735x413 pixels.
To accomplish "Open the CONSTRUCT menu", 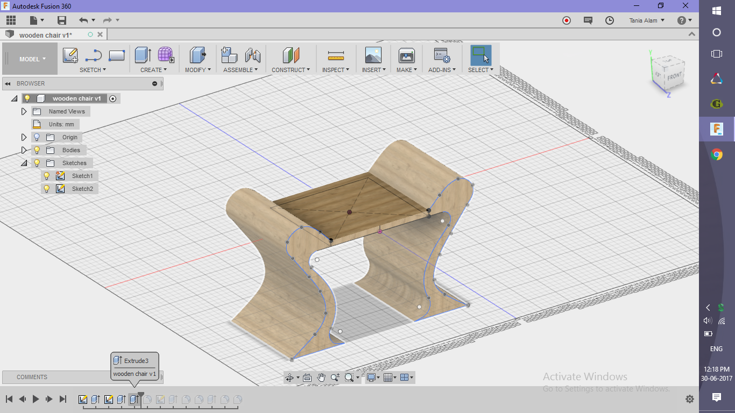I will tap(291, 70).
